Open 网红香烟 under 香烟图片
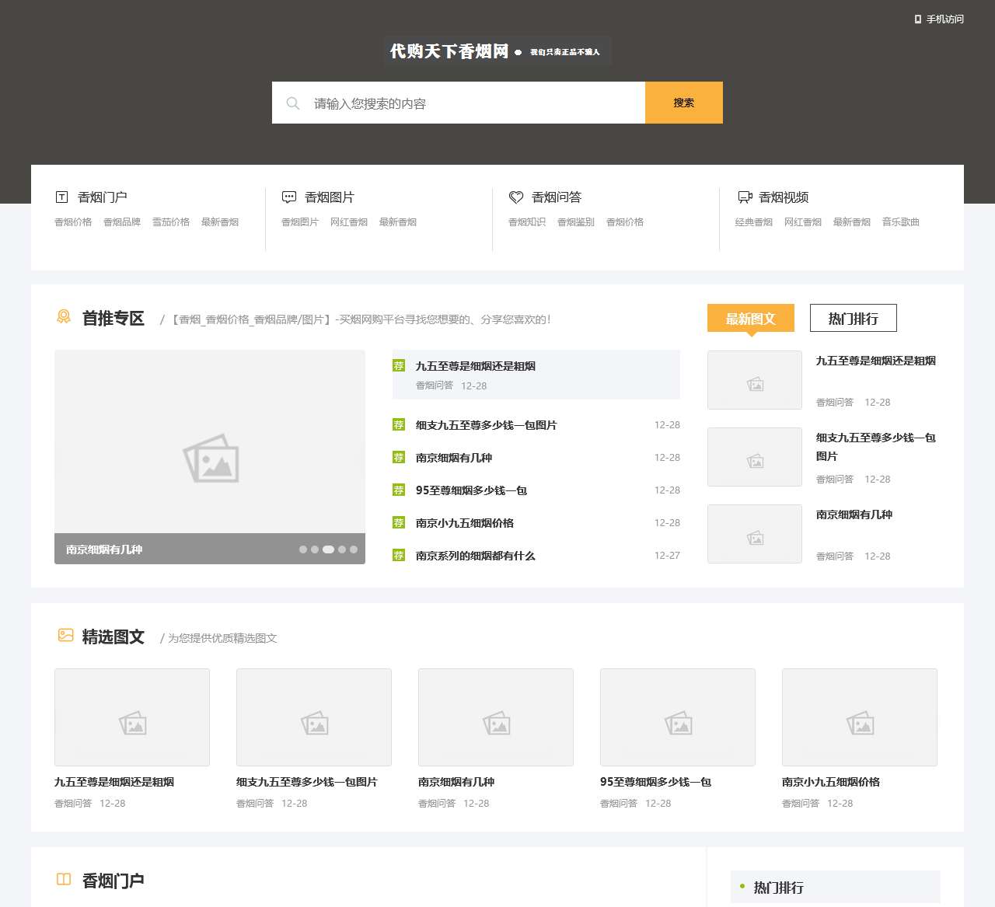 coord(349,222)
